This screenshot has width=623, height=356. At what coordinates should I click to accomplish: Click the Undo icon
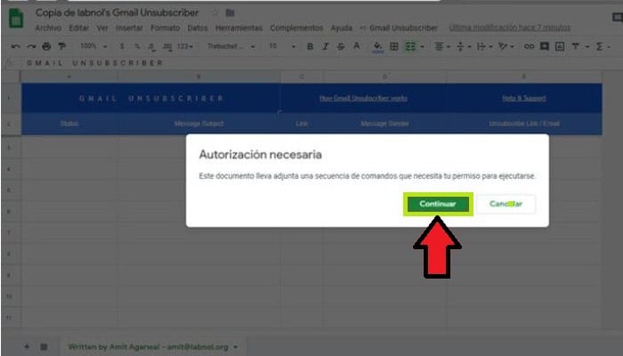pyautogui.click(x=15, y=47)
